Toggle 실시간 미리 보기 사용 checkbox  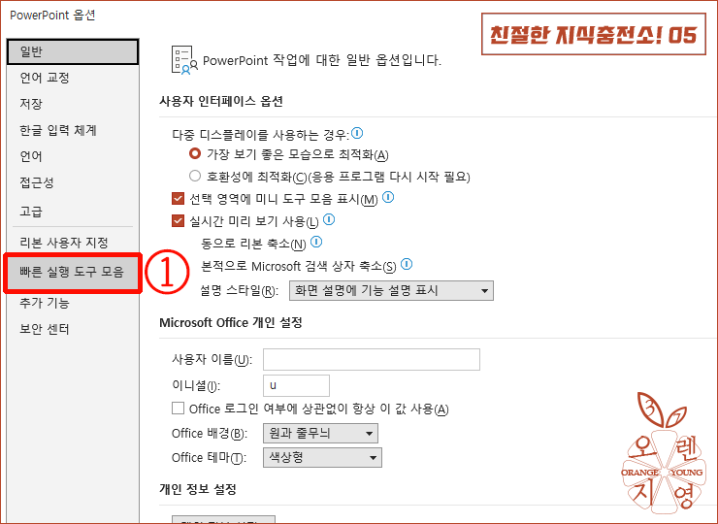click(x=178, y=221)
